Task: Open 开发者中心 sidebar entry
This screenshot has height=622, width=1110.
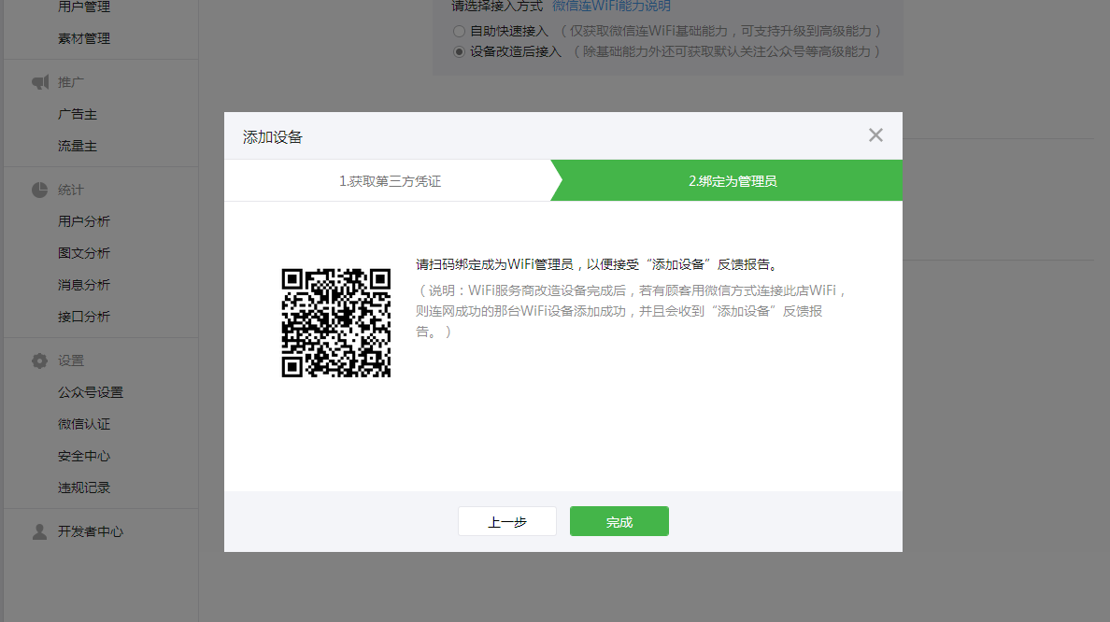Action: coord(90,531)
